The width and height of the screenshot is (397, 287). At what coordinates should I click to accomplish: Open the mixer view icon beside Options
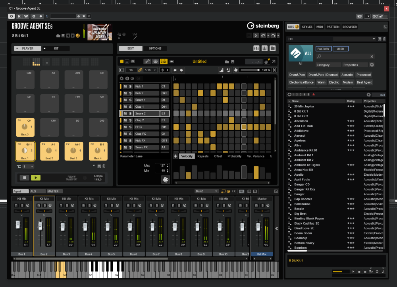tap(256, 48)
